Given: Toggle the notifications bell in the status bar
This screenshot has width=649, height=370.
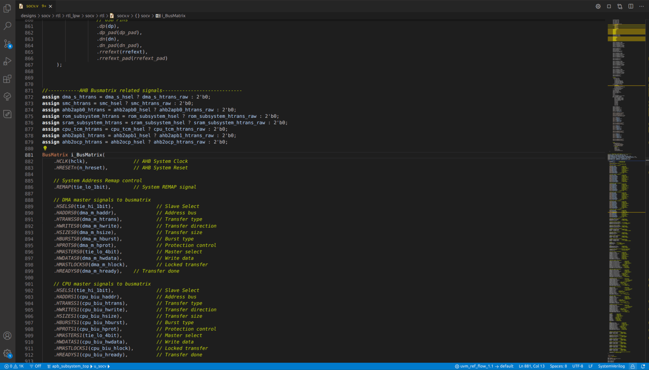Looking at the screenshot, I should click(643, 366).
